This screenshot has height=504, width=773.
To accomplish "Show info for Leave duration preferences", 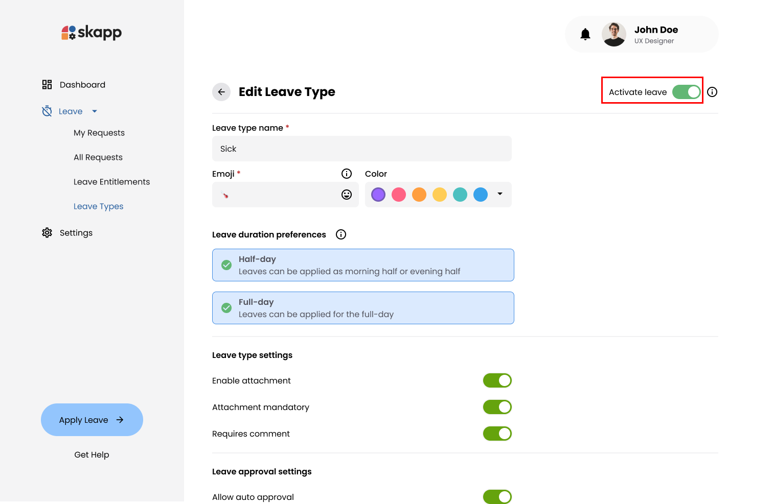I will click(341, 234).
